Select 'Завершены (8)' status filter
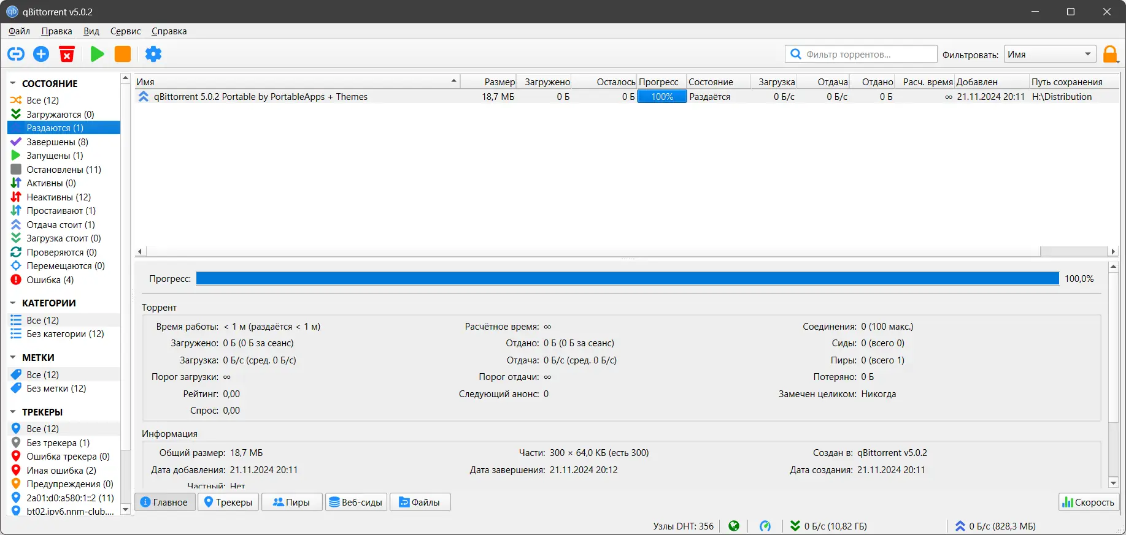The height and width of the screenshot is (535, 1126). [64, 142]
